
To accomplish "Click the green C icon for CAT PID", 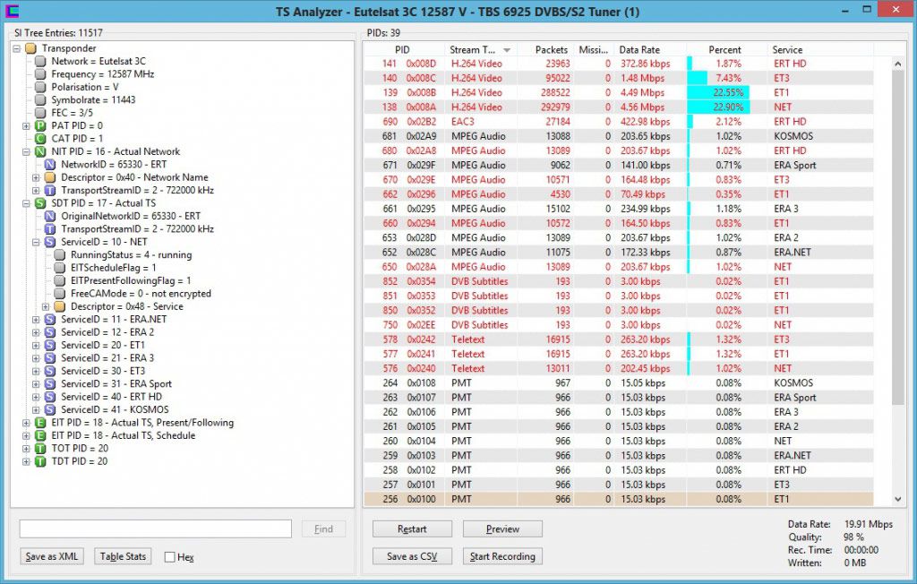I will [x=39, y=139].
